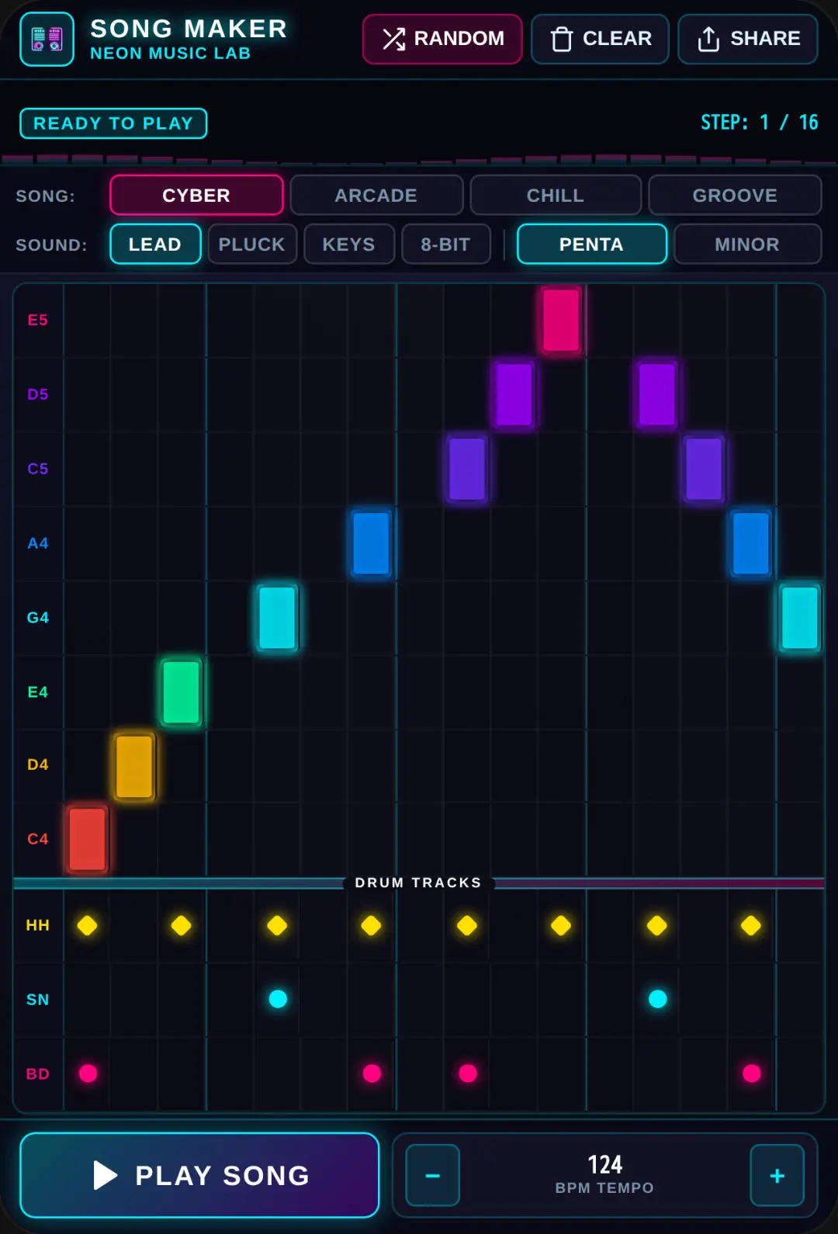Toggle the bass drum hit on step 1
The width and height of the screenshot is (838, 1234).
click(88, 1073)
